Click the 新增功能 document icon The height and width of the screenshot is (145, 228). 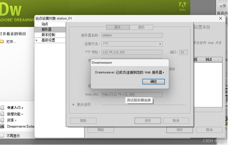tap(2, 114)
